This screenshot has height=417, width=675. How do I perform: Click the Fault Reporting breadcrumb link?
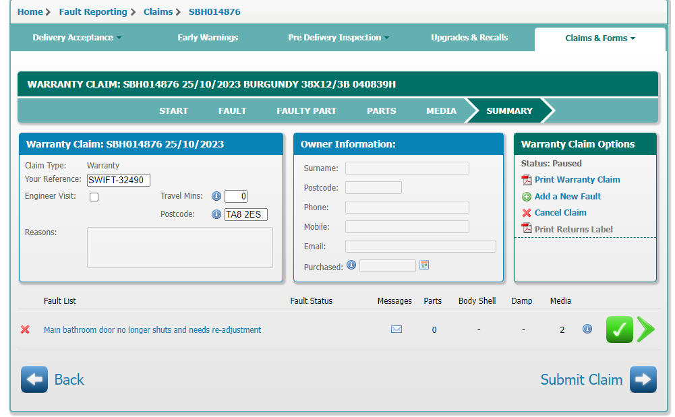pyautogui.click(x=93, y=11)
